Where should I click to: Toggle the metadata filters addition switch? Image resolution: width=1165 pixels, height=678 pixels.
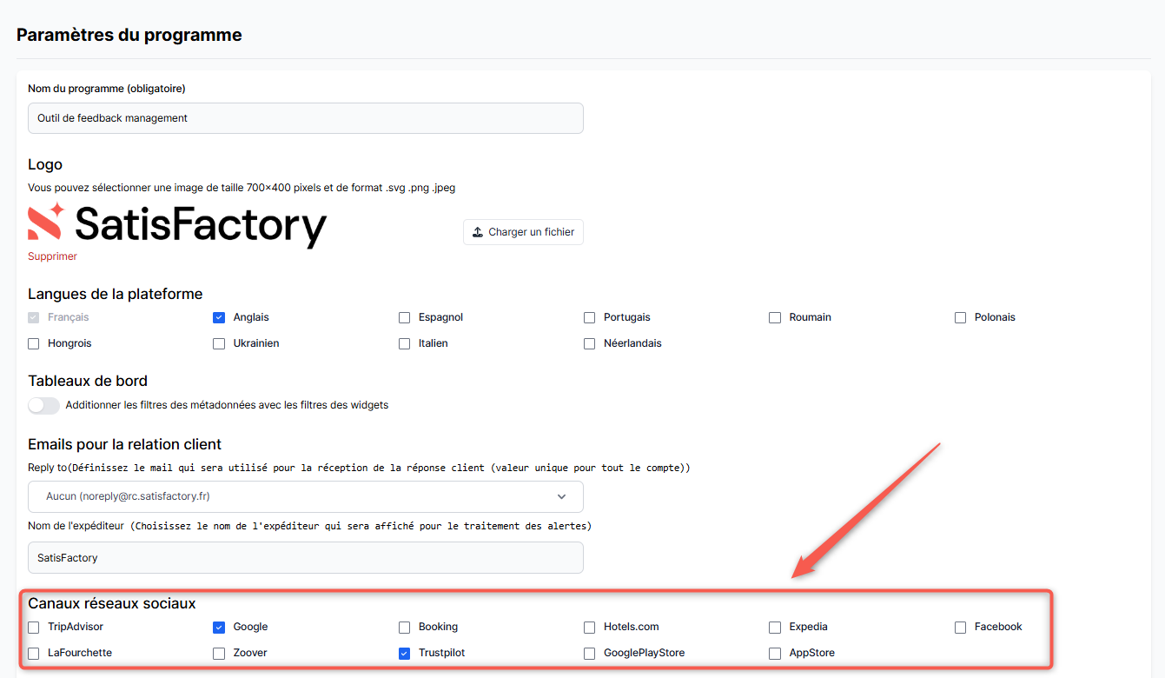(43, 405)
